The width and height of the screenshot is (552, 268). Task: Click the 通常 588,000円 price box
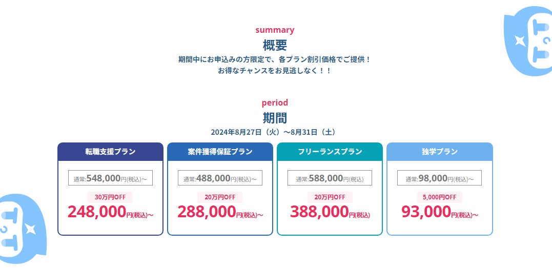[x=330, y=178]
